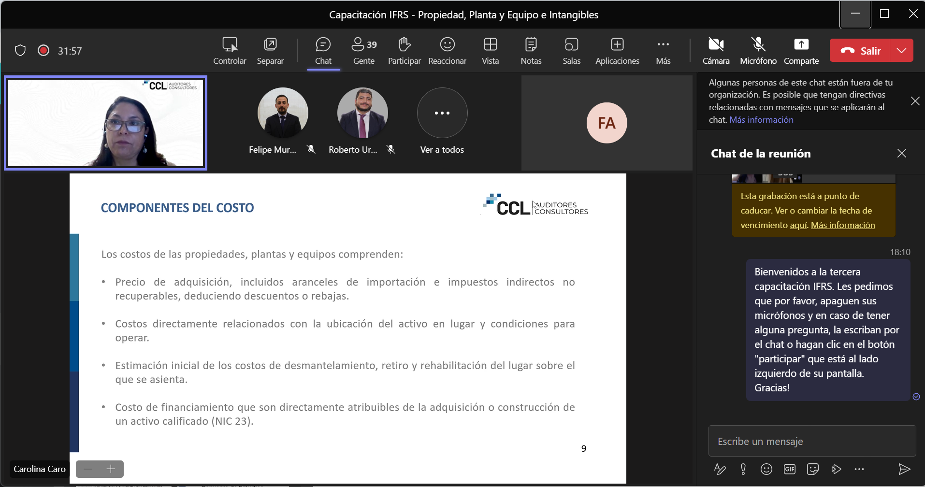Turn on the Cámara
This screenshot has height=487, width=925.
[716, 51]
